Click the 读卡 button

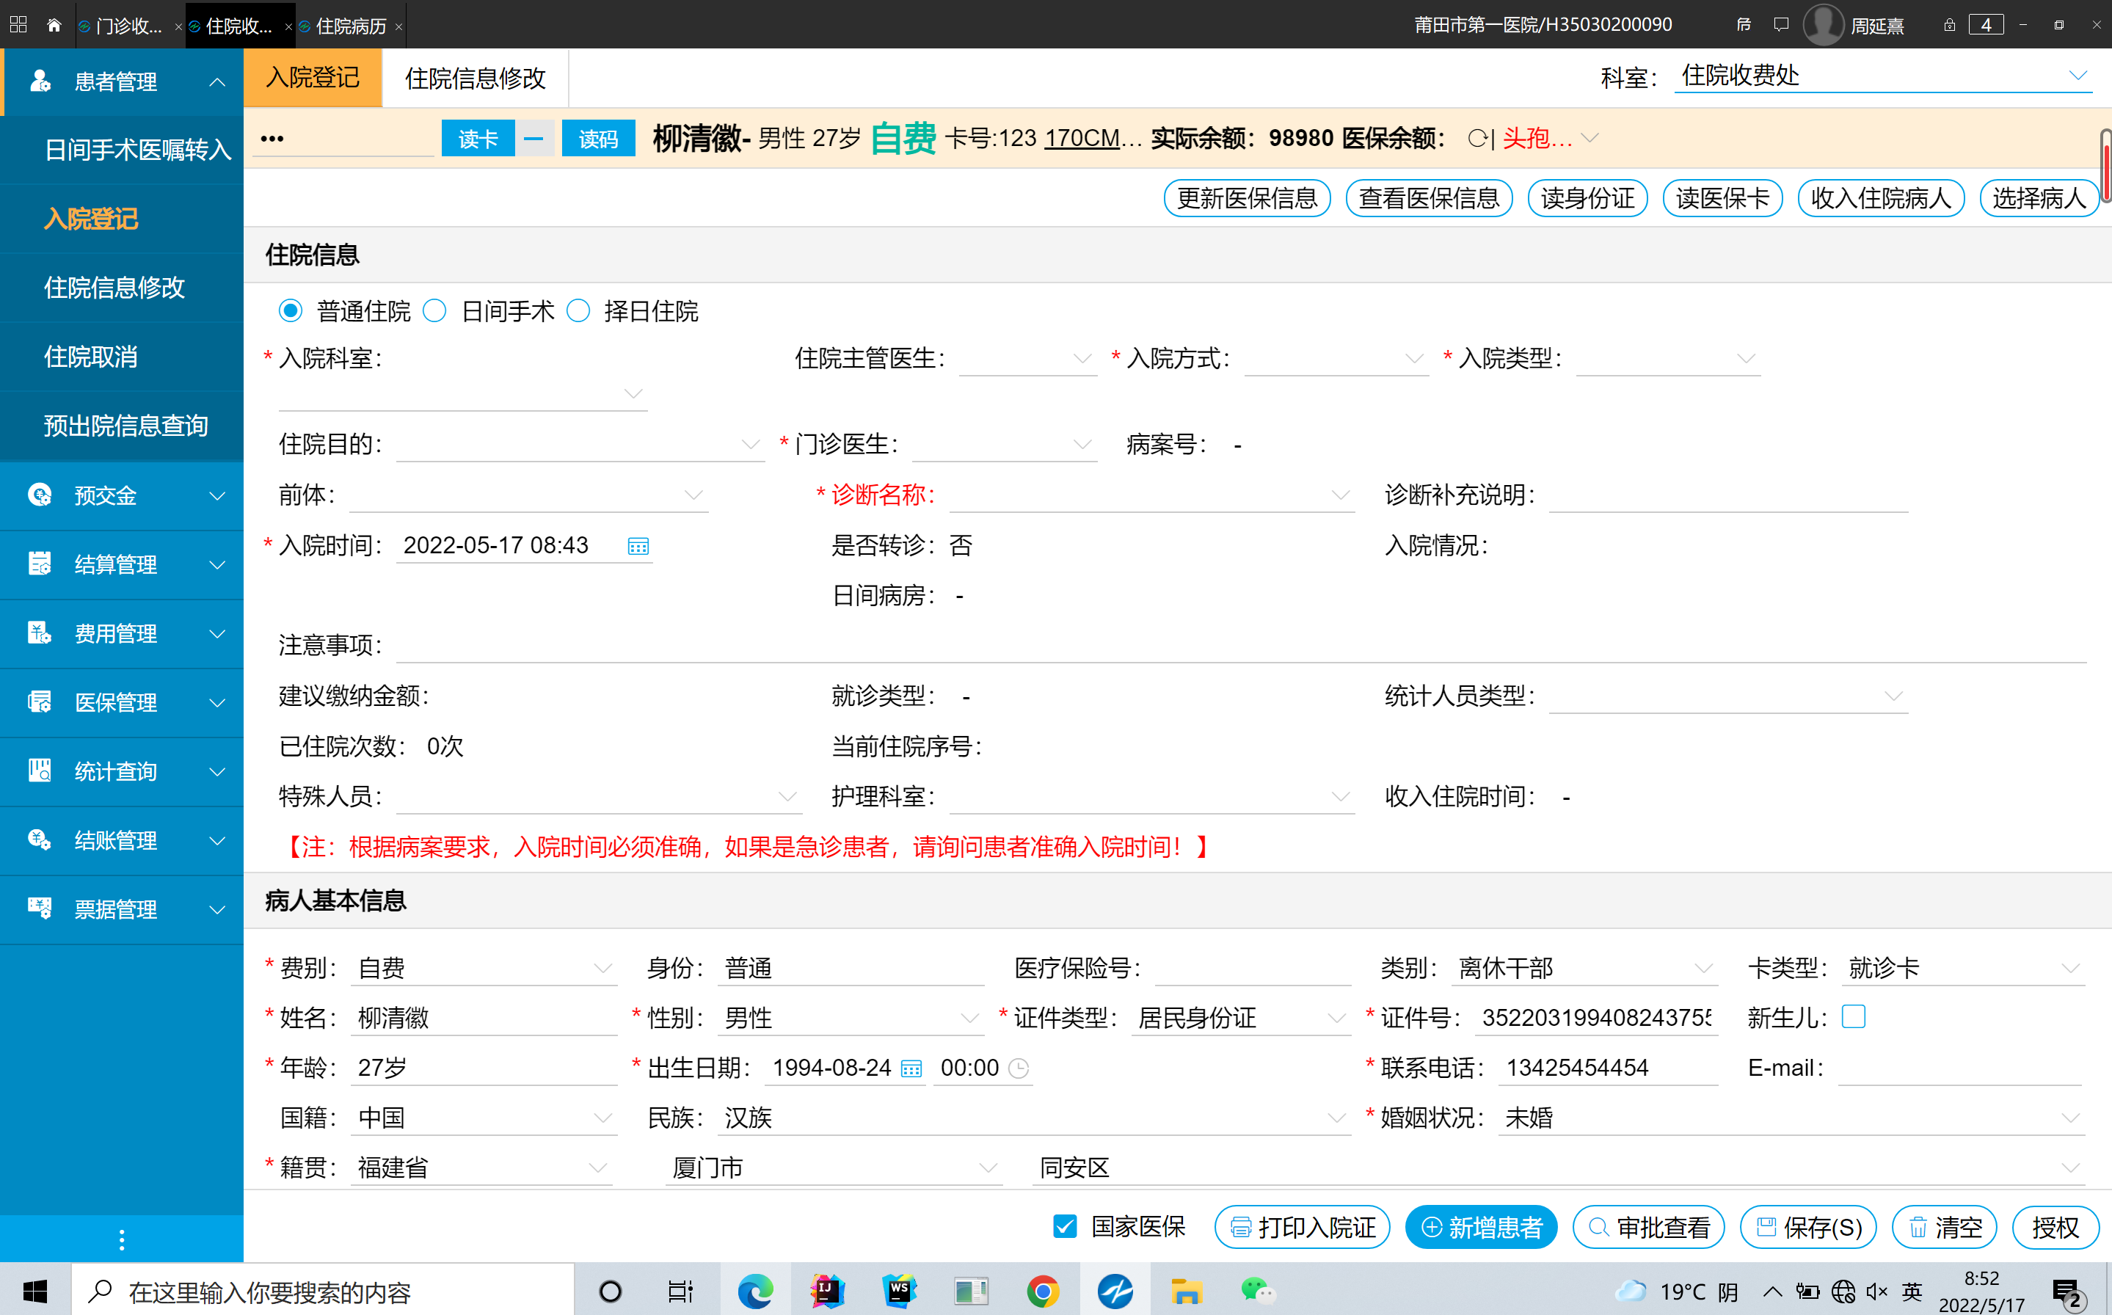tap(478, 138)
